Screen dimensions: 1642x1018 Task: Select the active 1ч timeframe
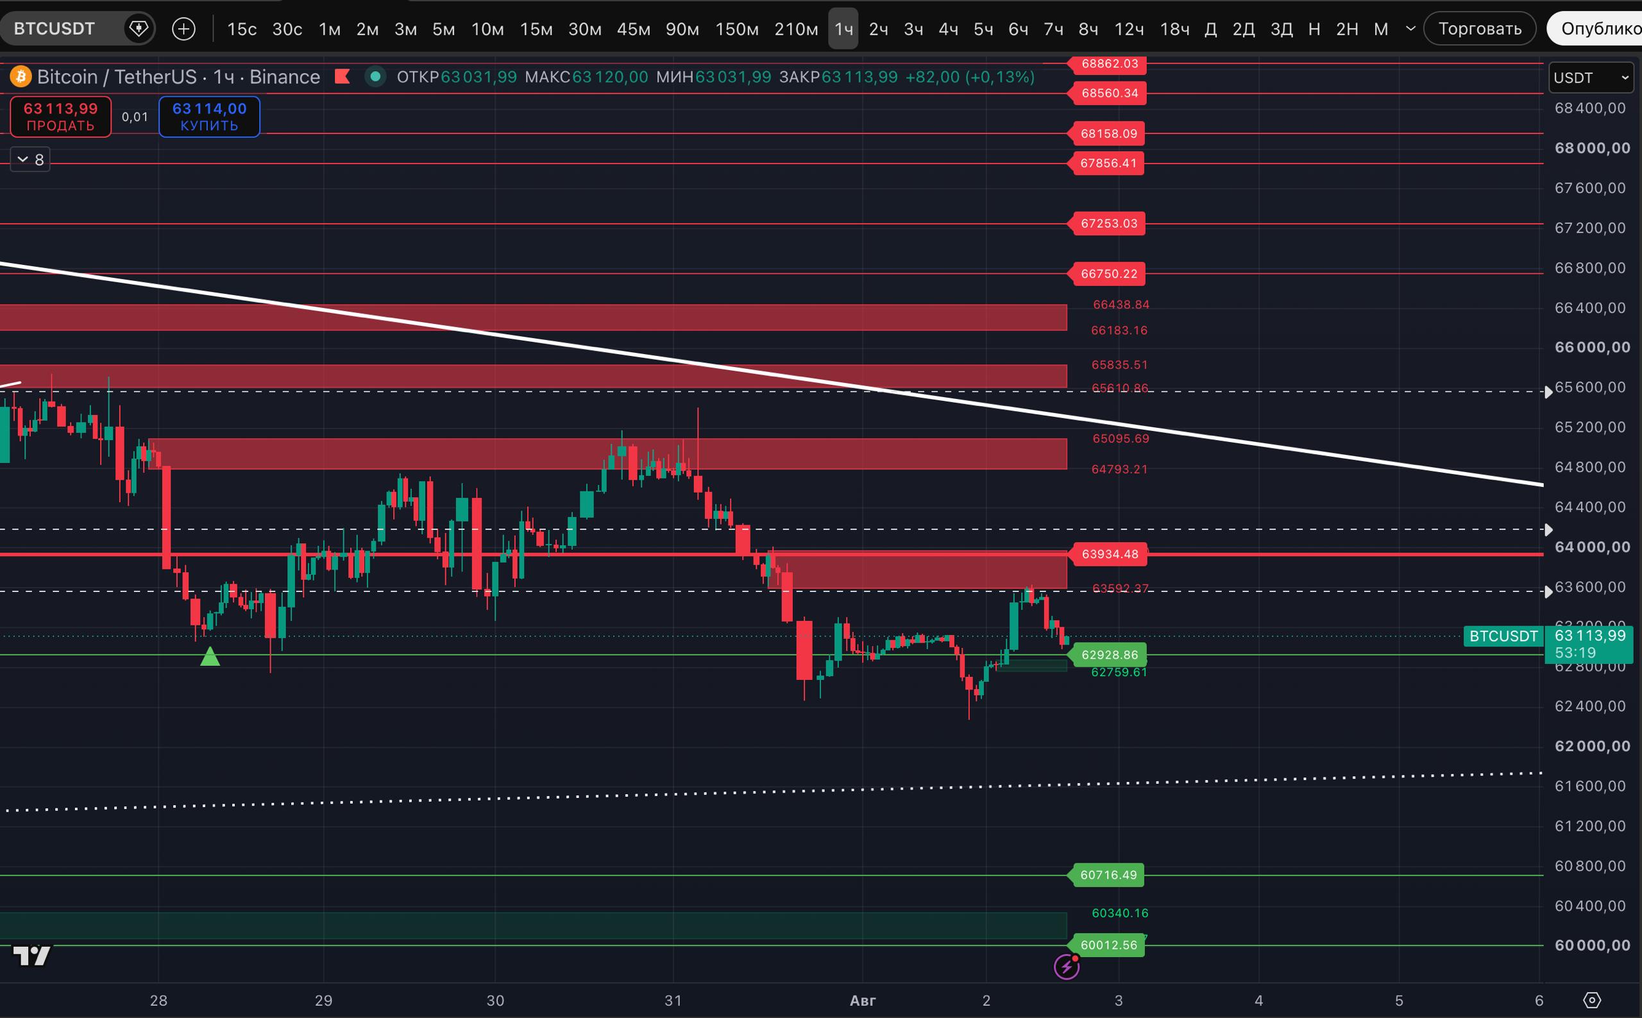click(843, 29)
